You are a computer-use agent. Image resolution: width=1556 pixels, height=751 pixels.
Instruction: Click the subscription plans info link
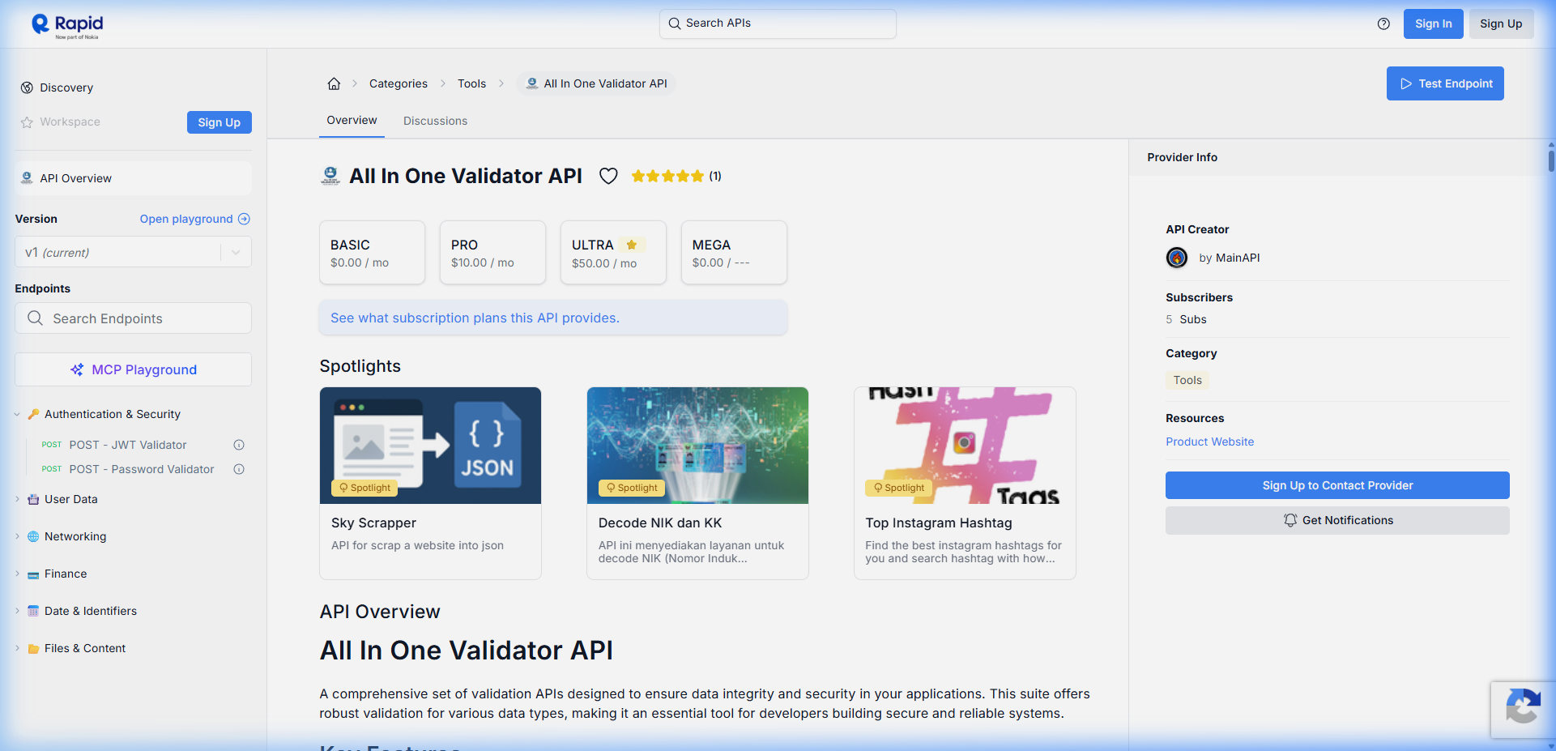click(x=475, y=318)
